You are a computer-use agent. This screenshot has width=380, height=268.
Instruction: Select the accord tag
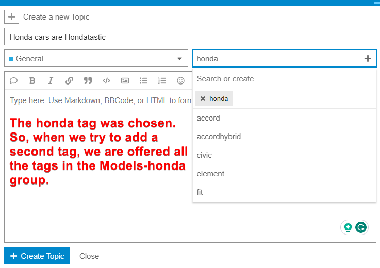point(284,118)
